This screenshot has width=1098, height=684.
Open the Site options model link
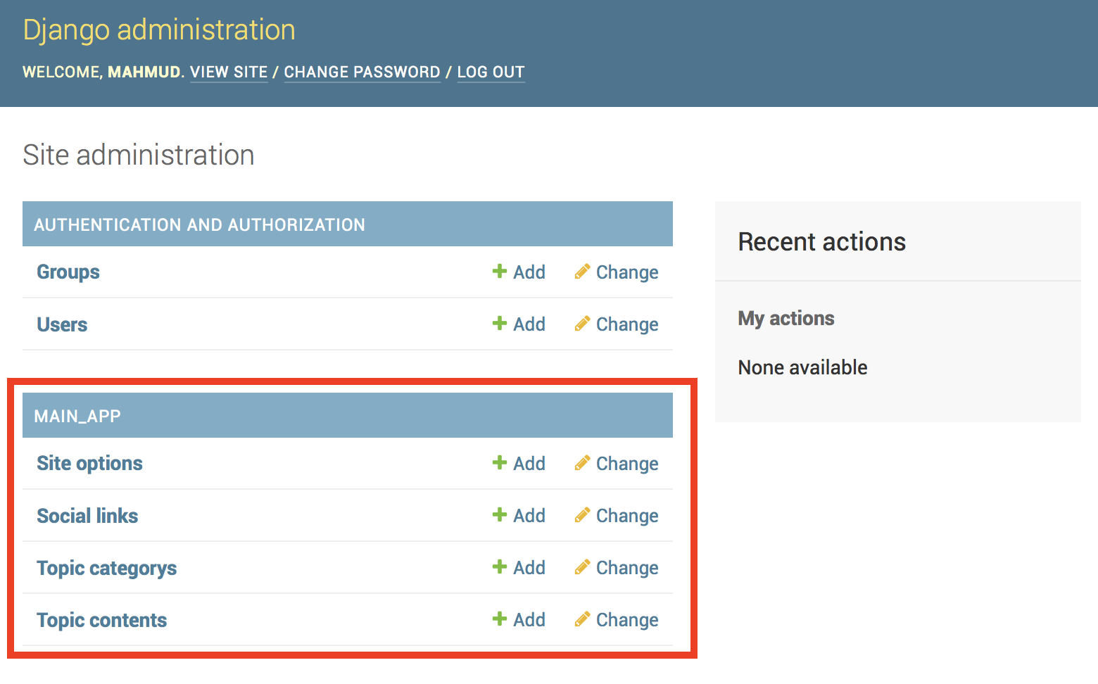coord(89,464)
